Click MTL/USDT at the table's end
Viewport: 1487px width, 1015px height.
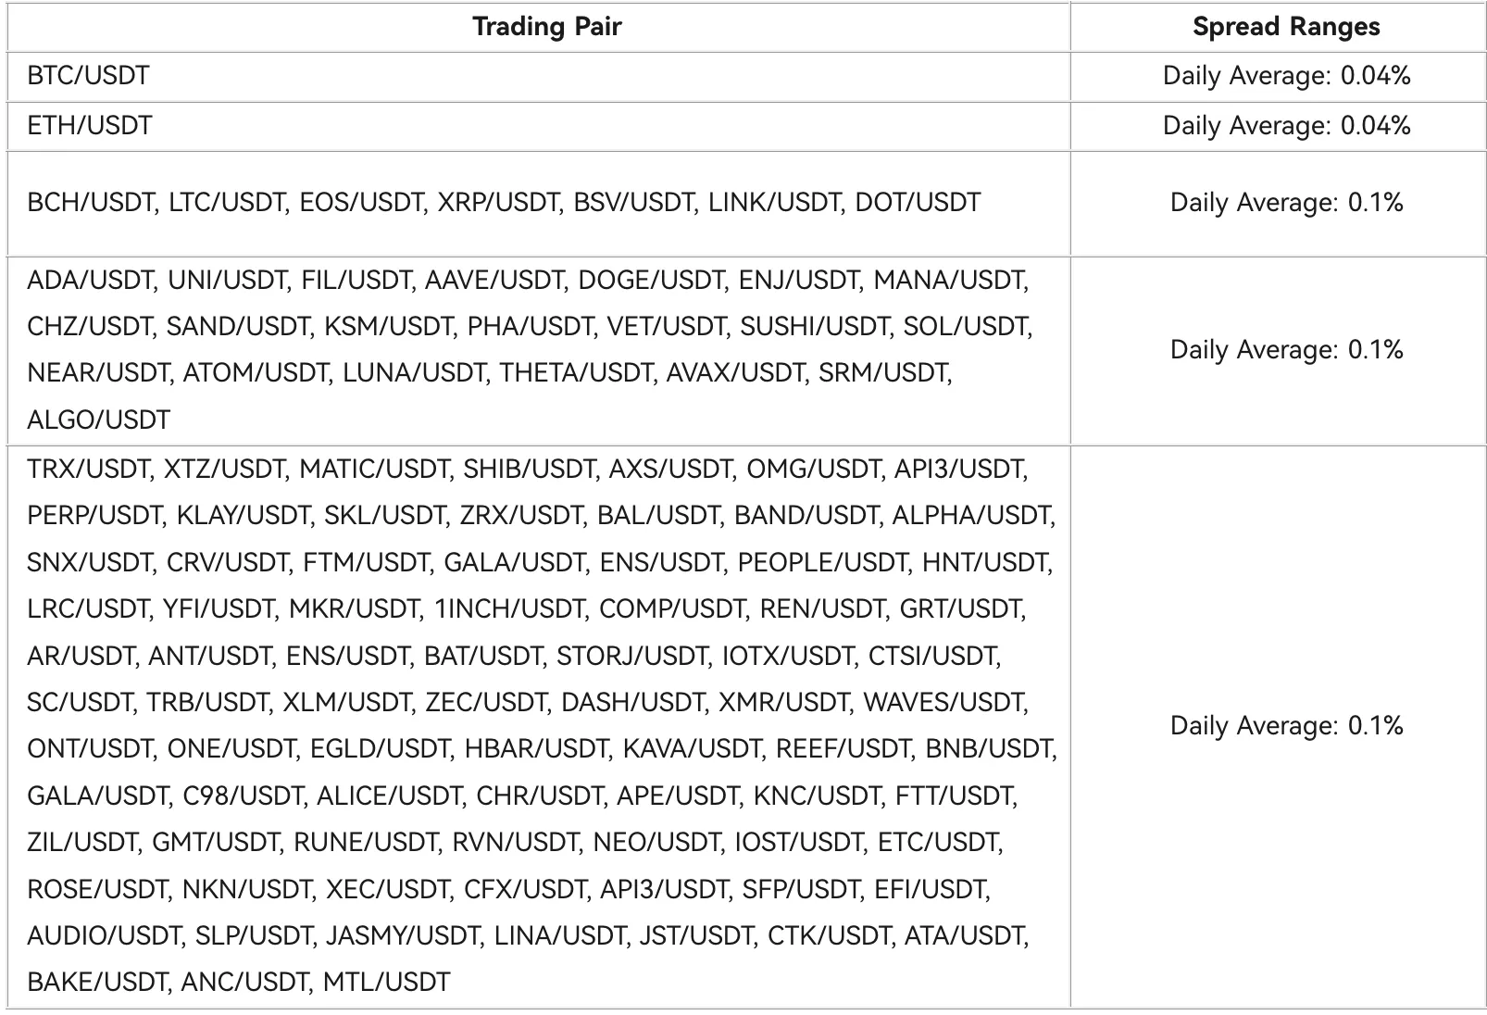click(386, 983)
